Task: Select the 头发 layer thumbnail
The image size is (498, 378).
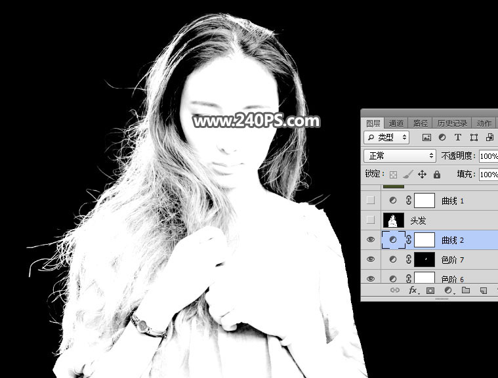Action: coord(394,220)
